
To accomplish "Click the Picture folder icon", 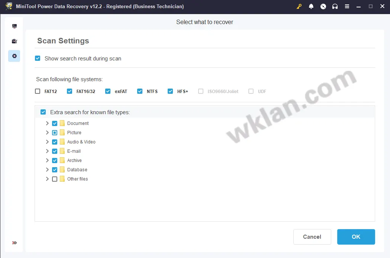I will coord(62,132).
